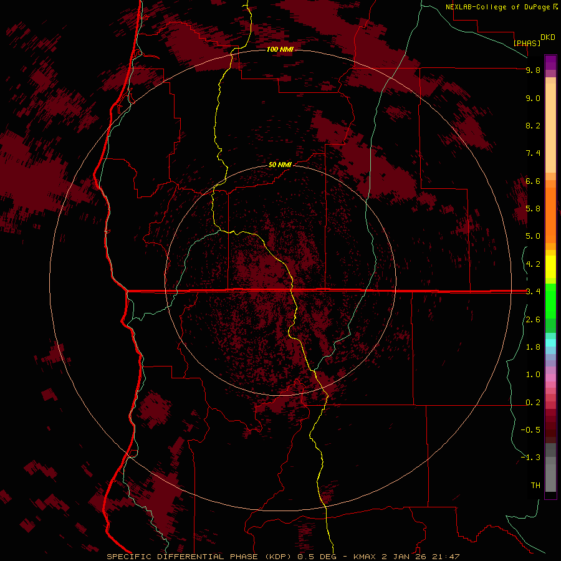Click the 3.4 scale value
Viewport: 561px width, 561px height.
tap(533, 292)
